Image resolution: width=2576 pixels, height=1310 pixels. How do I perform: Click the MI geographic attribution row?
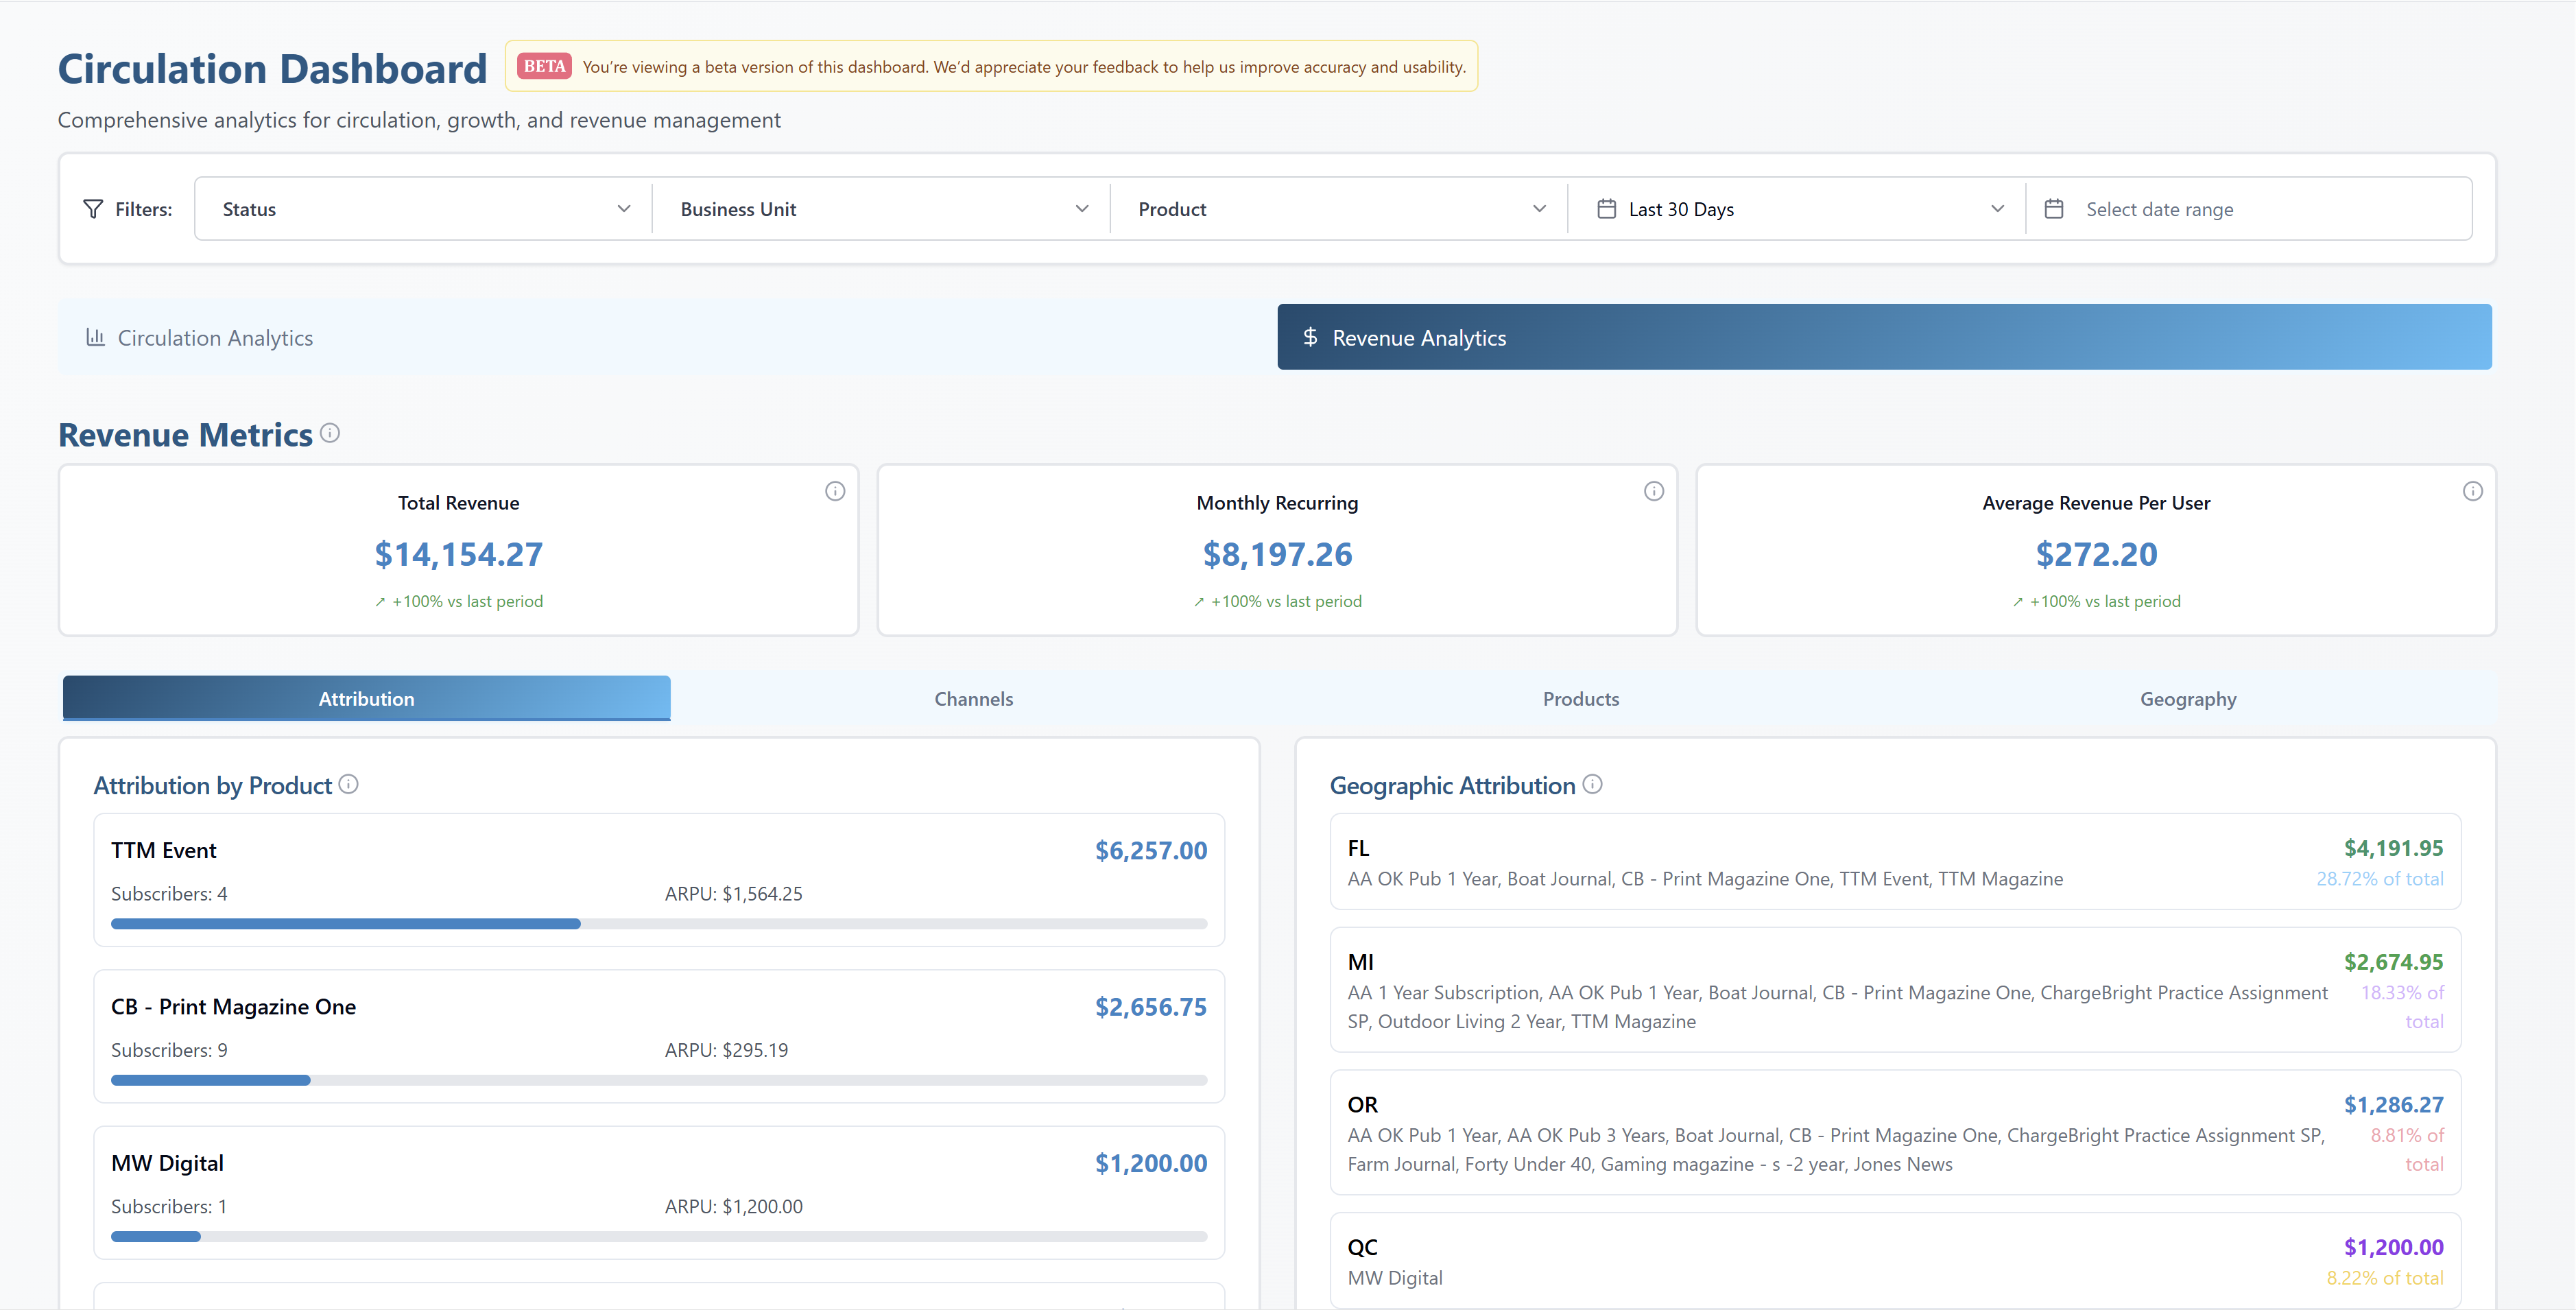1895,990
